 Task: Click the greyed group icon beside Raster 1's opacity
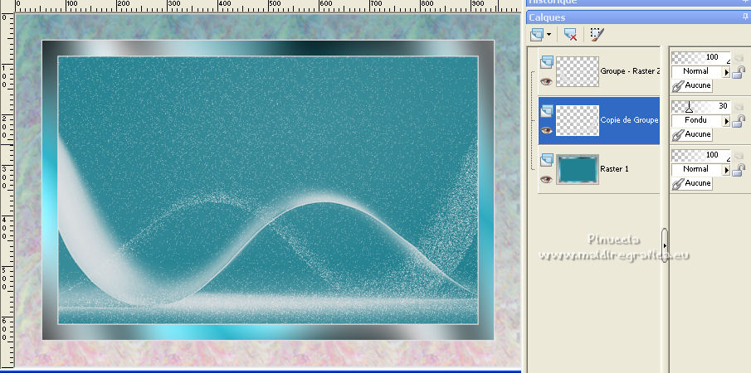click(739, 156)
